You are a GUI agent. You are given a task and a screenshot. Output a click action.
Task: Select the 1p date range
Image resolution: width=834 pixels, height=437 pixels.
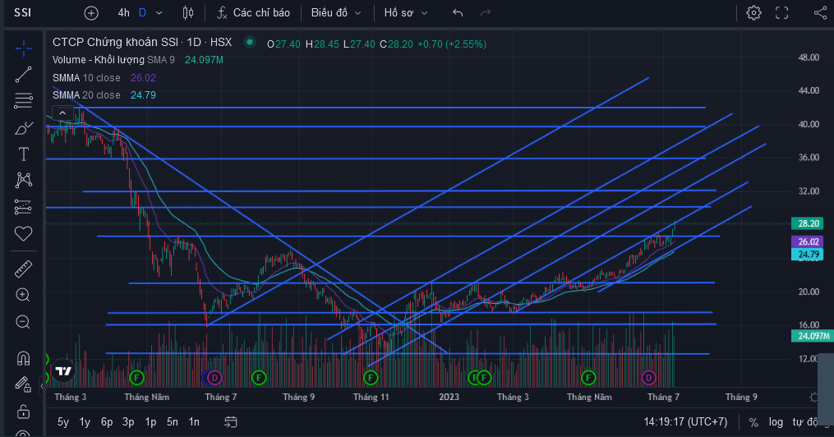(150, 422)
